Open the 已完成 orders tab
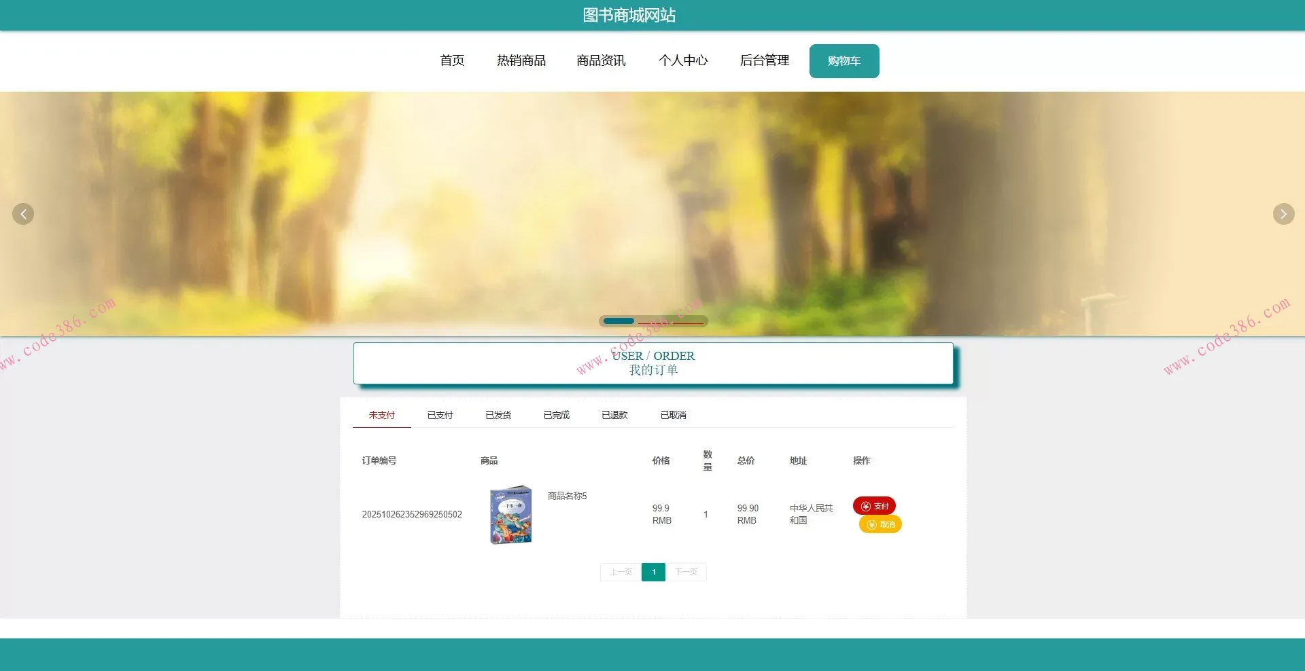 (556, 415)
